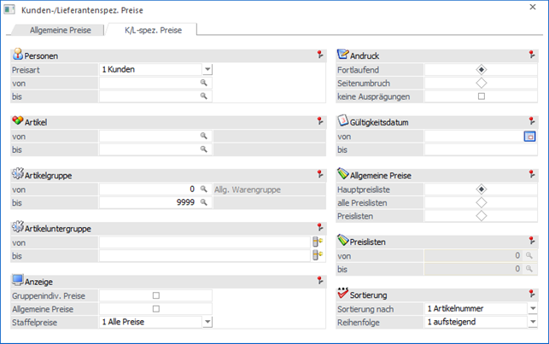549x344 pixels.
Task: Select the Seitenumbruch radio option
Action: click(x=481, y=83)
